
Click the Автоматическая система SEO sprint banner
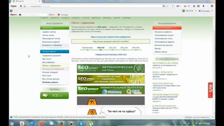tap(111, 69)
